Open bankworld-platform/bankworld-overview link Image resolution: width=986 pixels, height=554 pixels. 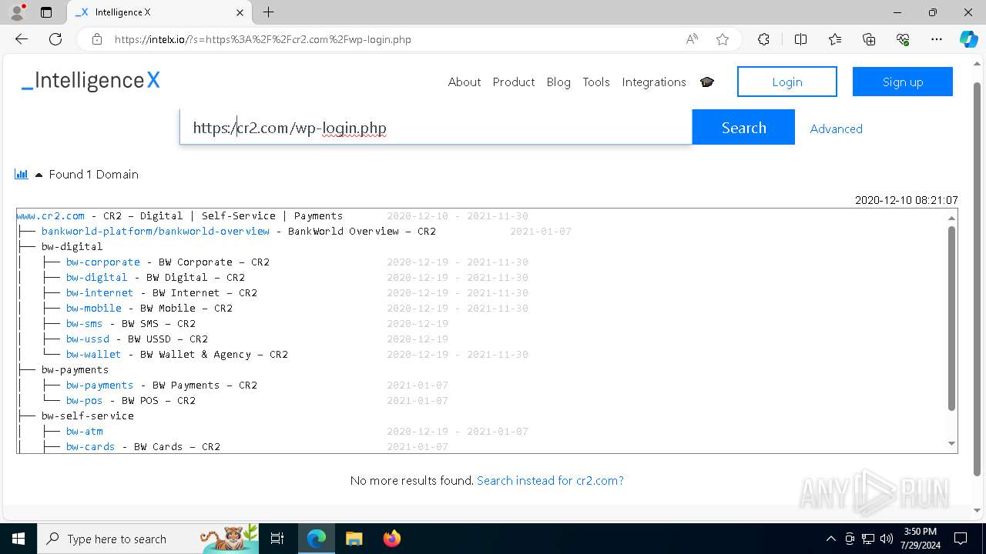(156, 232)
